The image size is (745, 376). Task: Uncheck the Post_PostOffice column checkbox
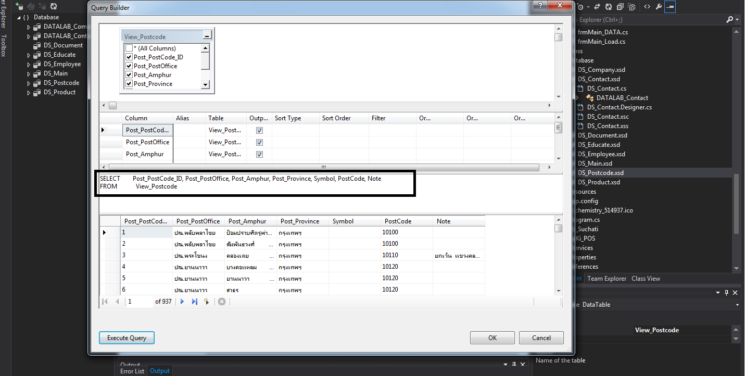pos(129,66)
